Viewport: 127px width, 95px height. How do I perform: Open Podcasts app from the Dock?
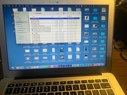coord(57,66)
